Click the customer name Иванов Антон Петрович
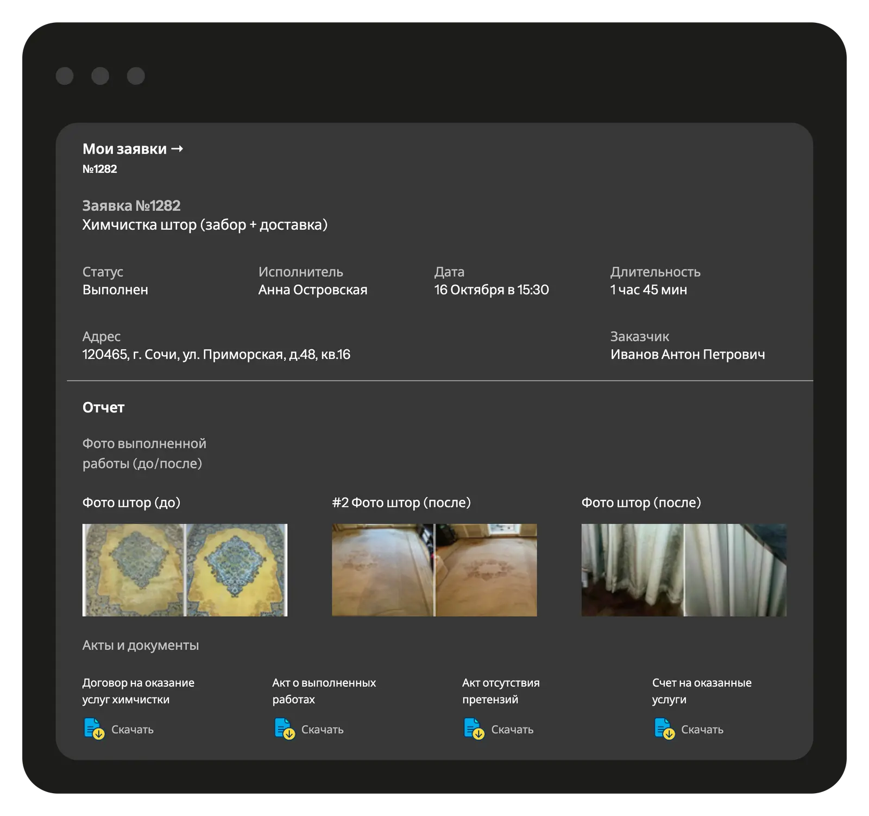 [688, 355]
